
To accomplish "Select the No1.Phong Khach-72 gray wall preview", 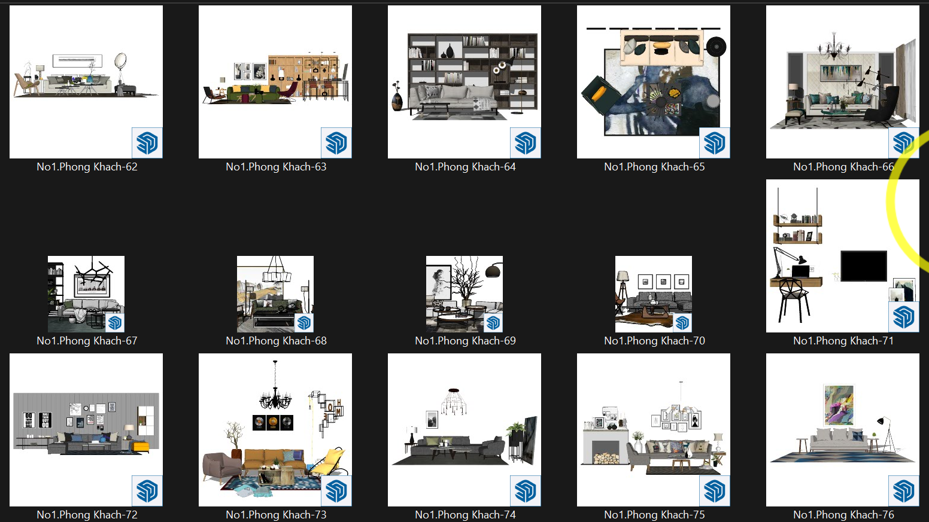I will pyautogui.click(x=86, y=430).
